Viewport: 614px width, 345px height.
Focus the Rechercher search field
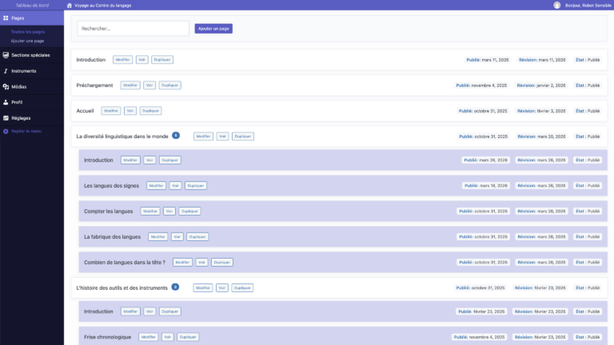point(133,29)
